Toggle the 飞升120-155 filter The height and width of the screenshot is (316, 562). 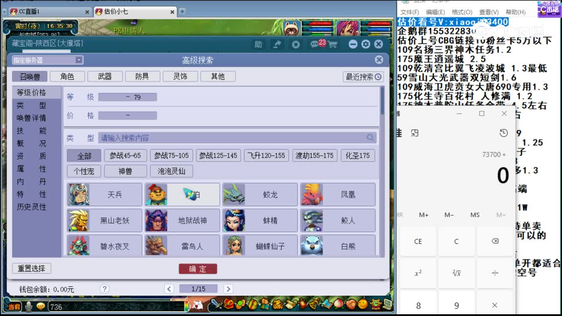tap(266, 156)
